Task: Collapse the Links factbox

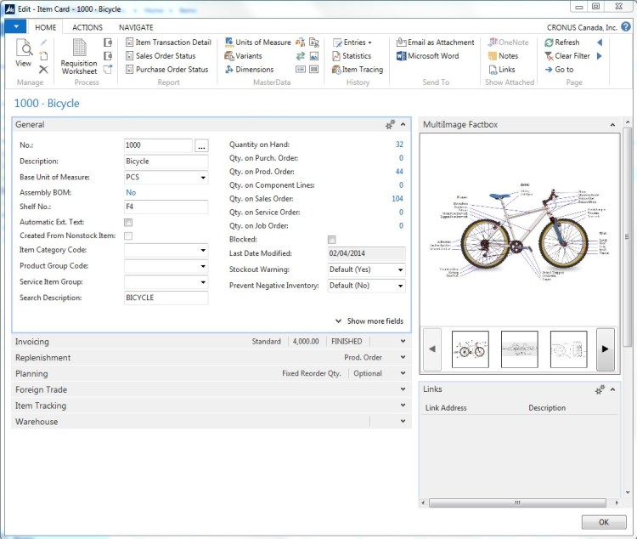Action: pyautogui.click(x=612, y=389)
